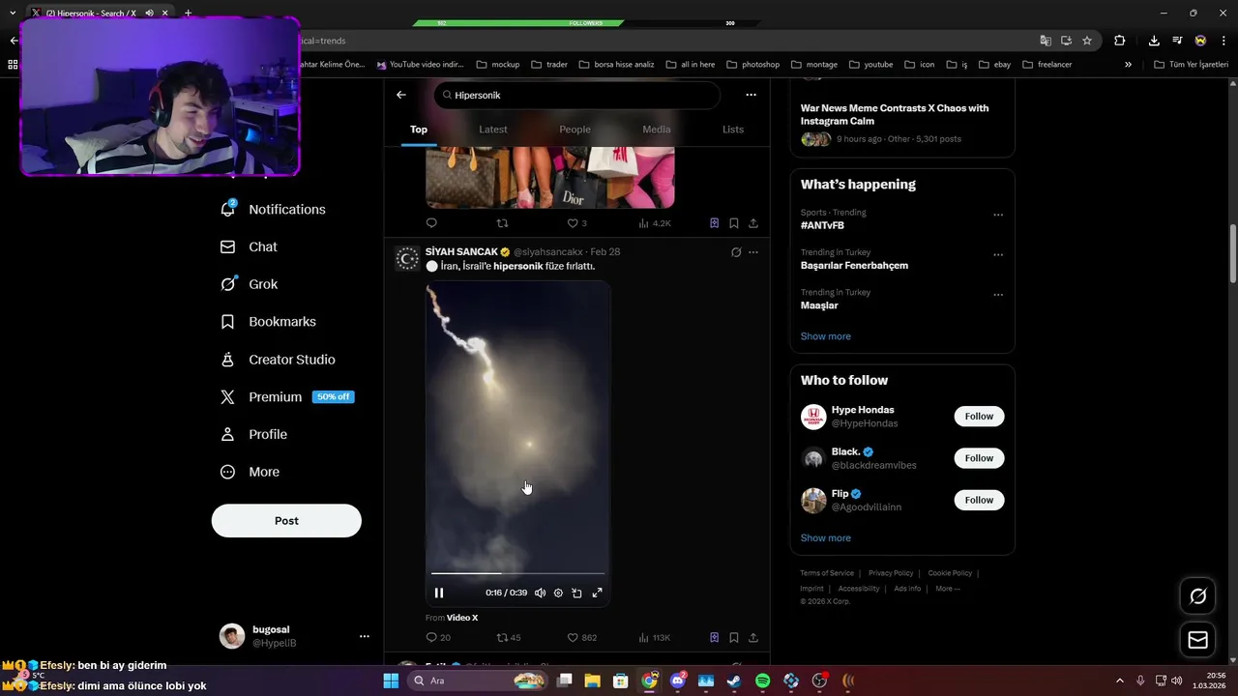Open Spotify from the taskbar
The image size is (1238, 696).
(x=762, y=681)
